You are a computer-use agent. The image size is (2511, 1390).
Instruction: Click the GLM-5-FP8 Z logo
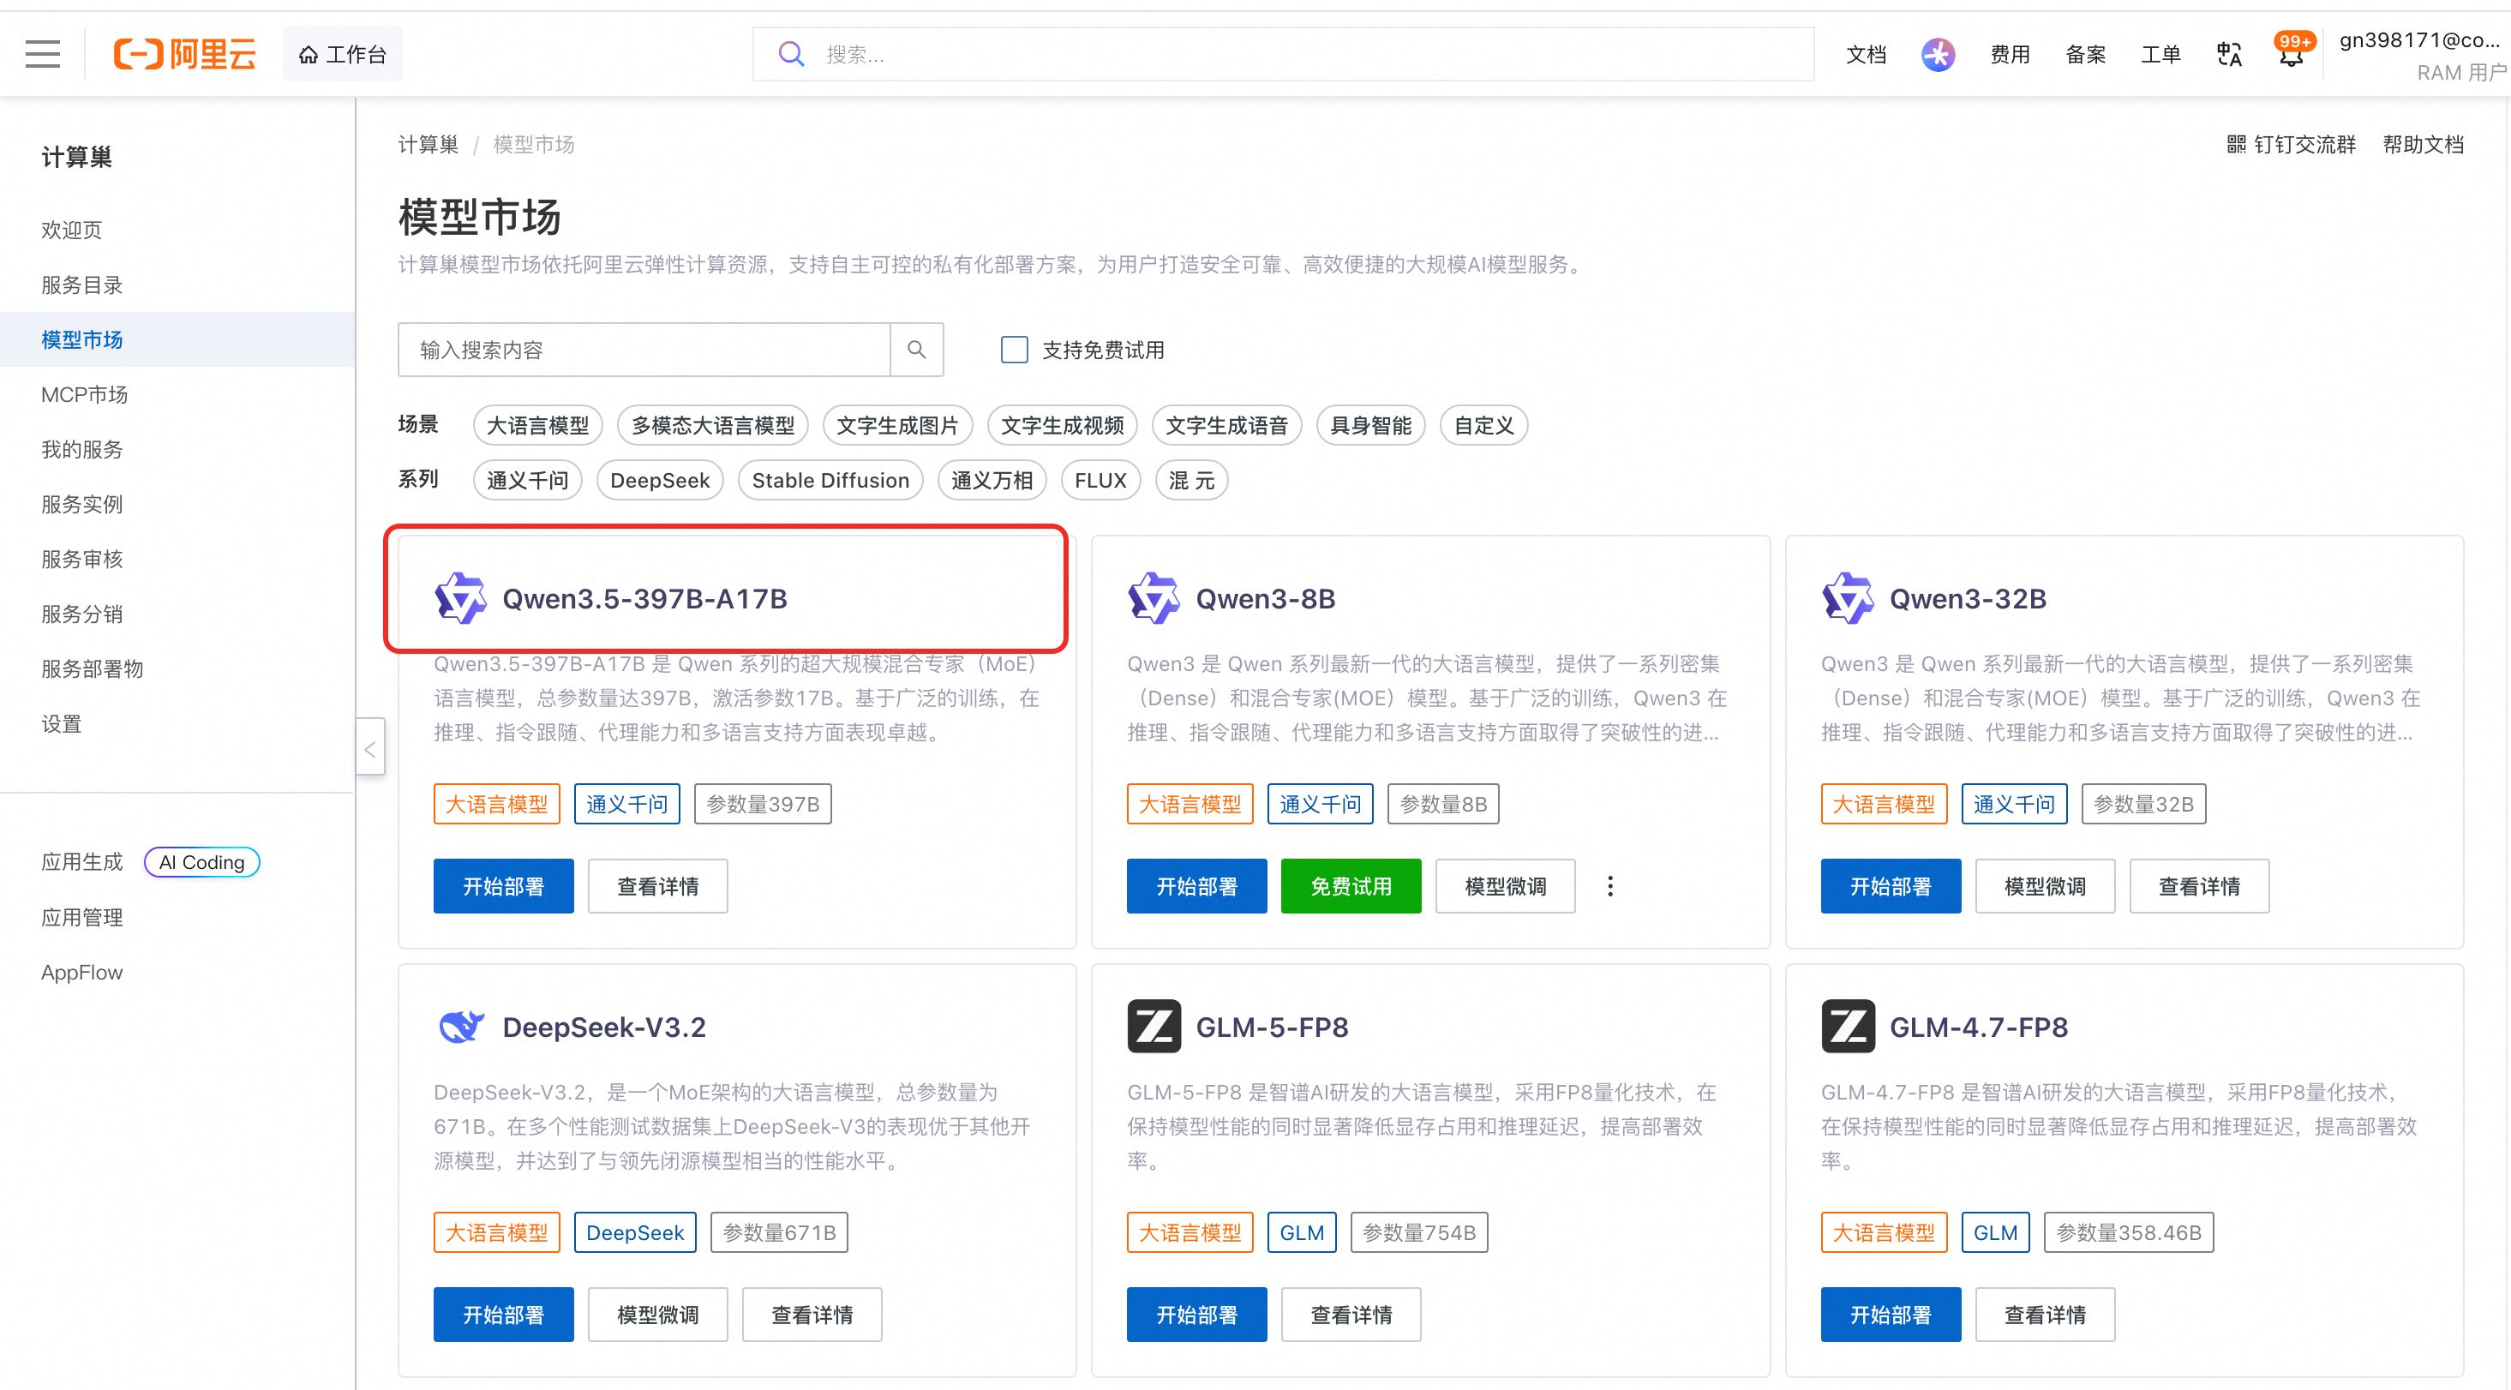[x=1154, y=1027]
